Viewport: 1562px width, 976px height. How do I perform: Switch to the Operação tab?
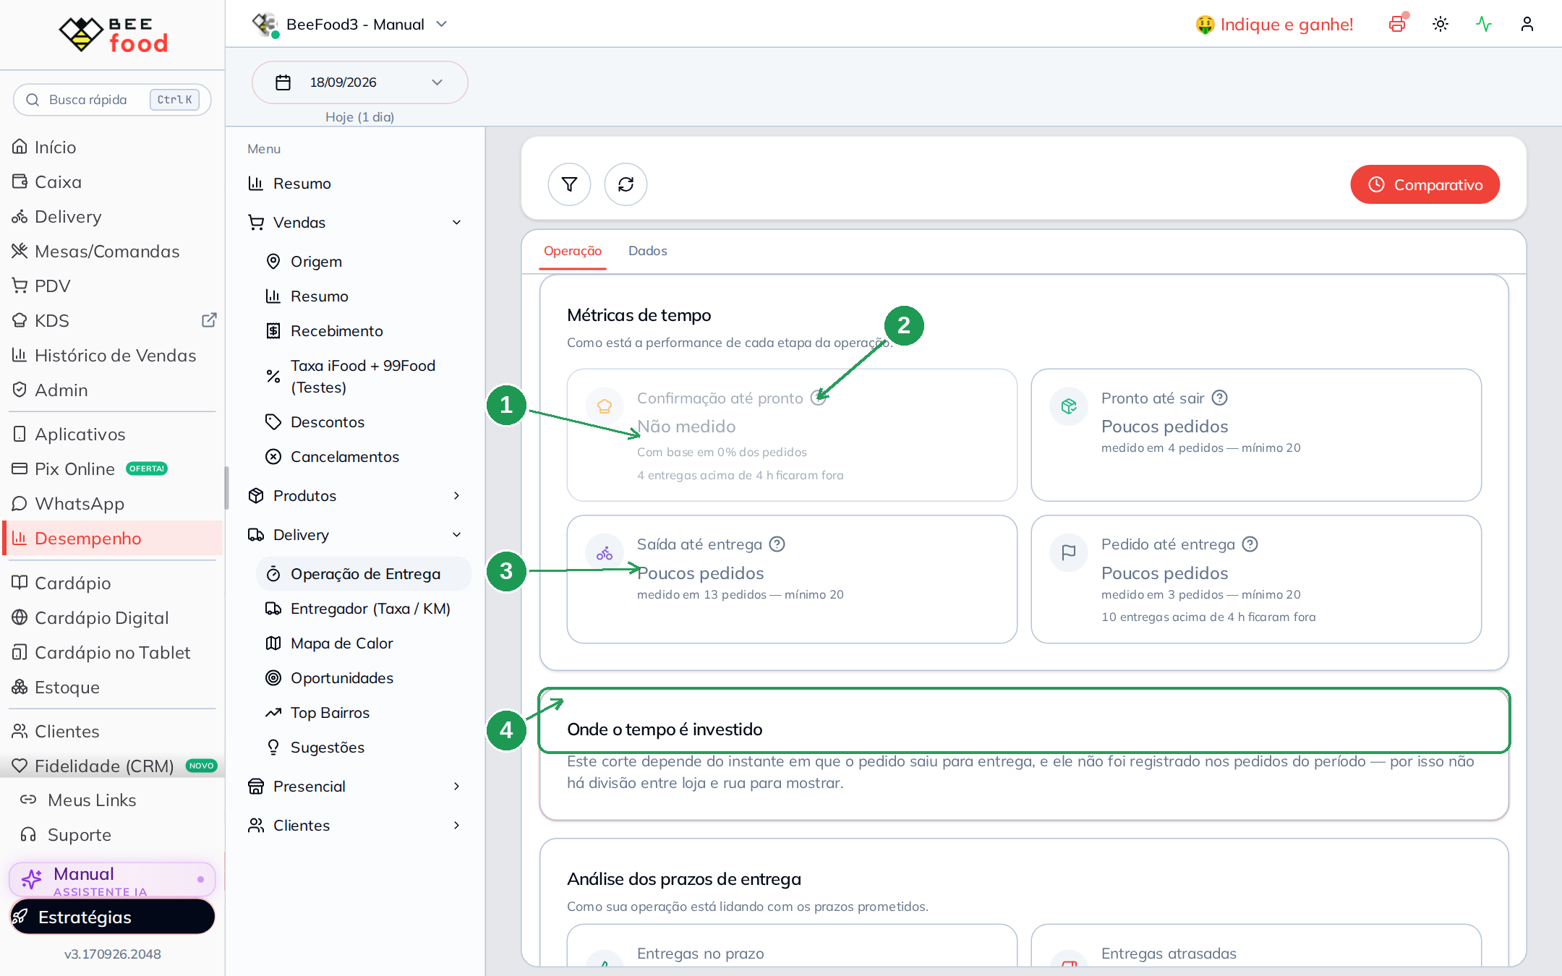click(x=573, y=251)
